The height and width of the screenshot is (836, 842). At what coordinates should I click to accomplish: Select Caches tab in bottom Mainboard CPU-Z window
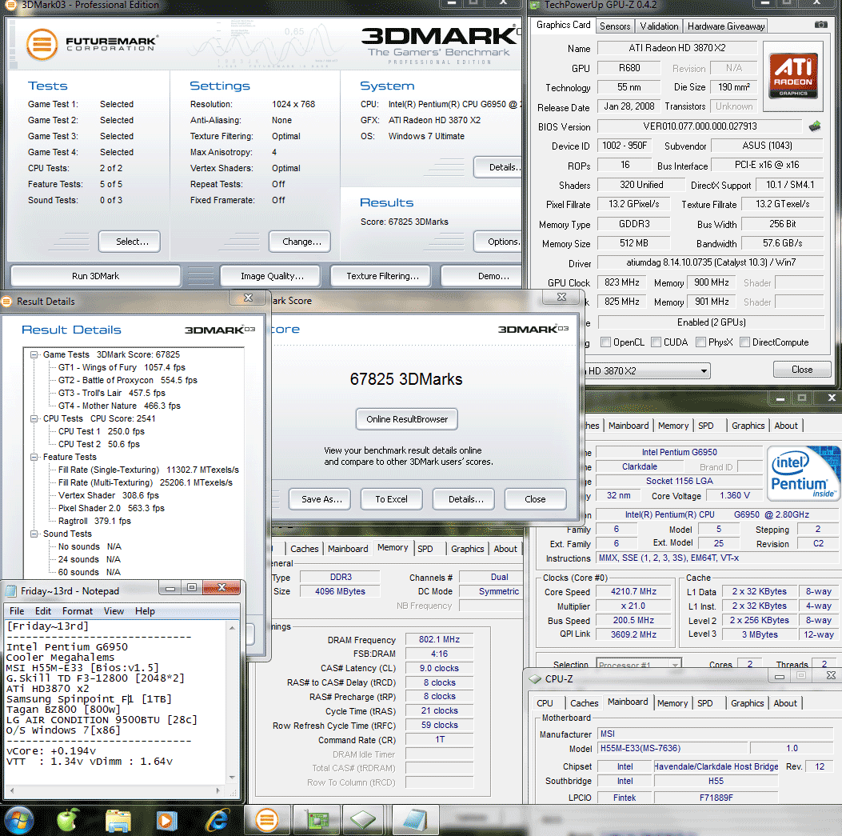click(585, 703)
